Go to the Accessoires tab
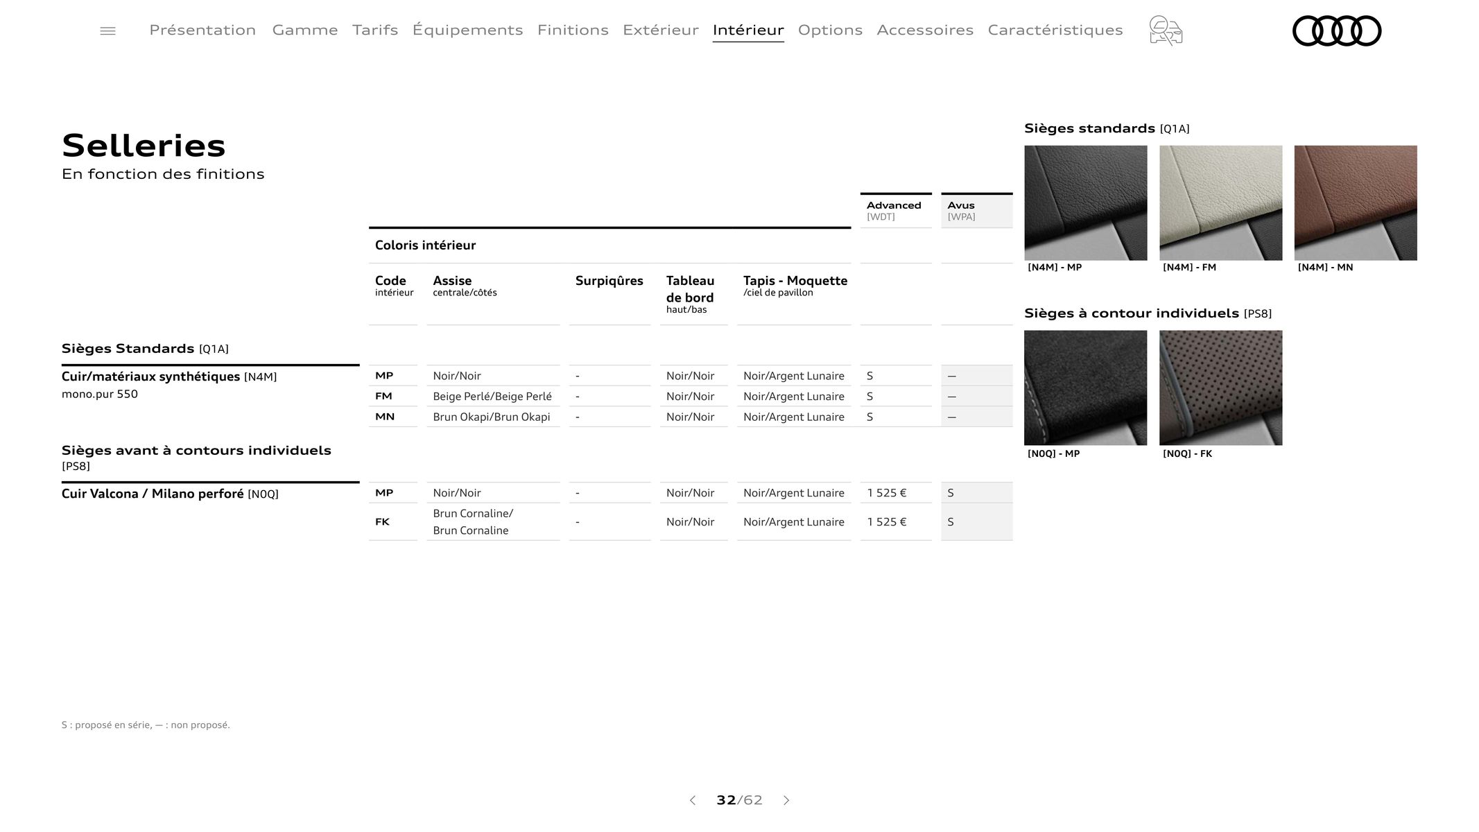1479x832 pixels. [925, 30]
